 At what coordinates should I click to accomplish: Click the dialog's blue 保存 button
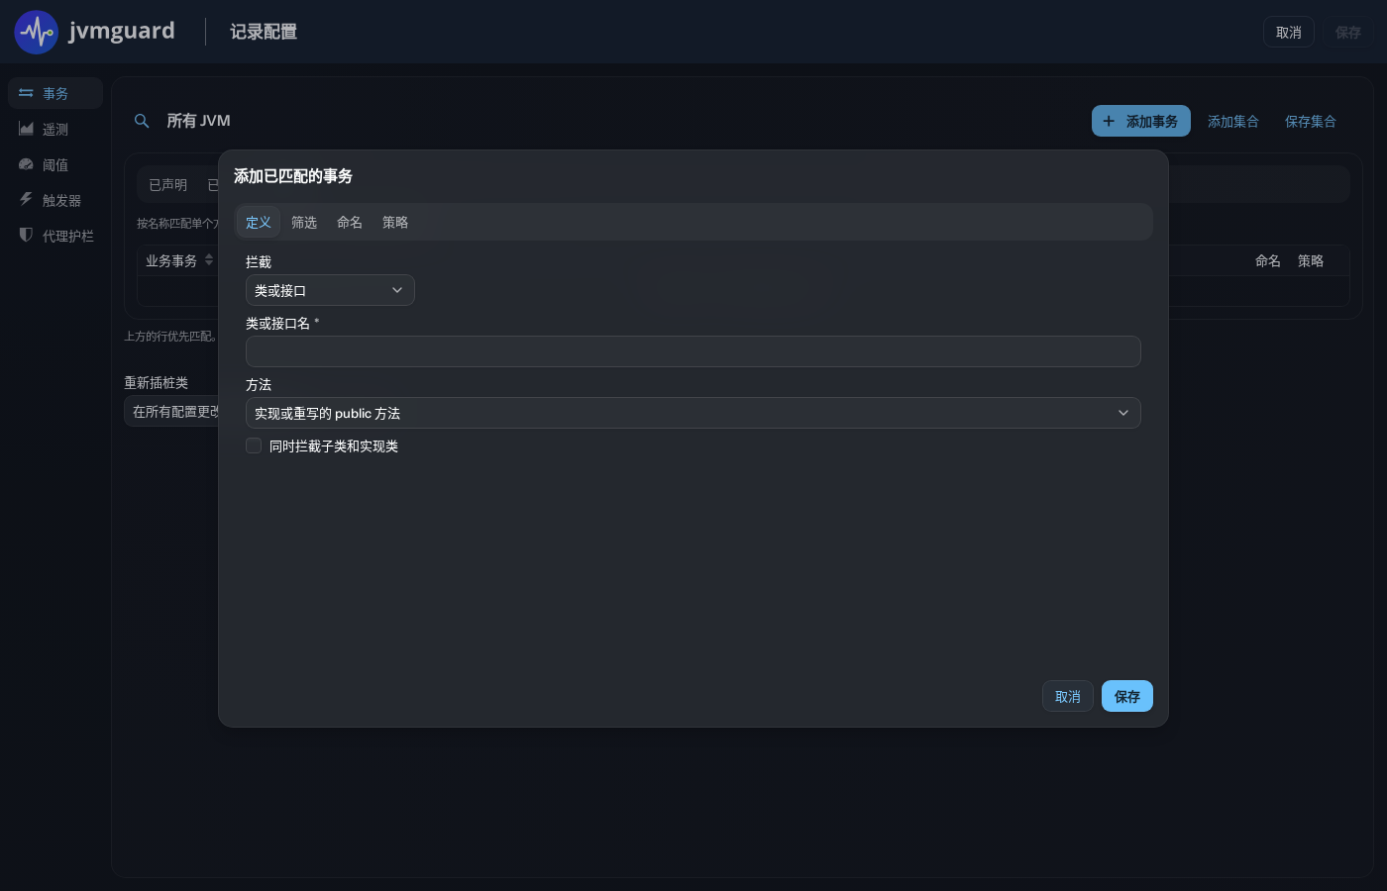tap(1127, 696)
